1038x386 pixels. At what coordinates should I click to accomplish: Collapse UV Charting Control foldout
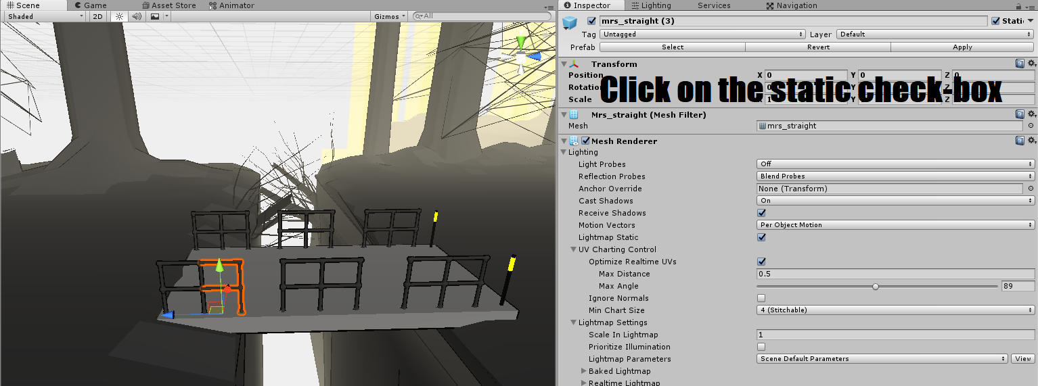tap(574, 249)
